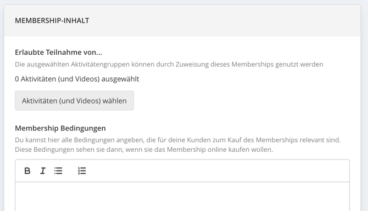Image resolution: width=368 pixels, height=211 pixels.
Task: Select the 0 Aktivitäten ausgewählt status text
Action: click(x=77, y=79)
